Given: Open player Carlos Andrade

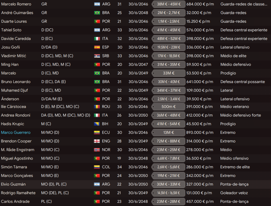Looking at the screenshot, I should pos(15,202).
